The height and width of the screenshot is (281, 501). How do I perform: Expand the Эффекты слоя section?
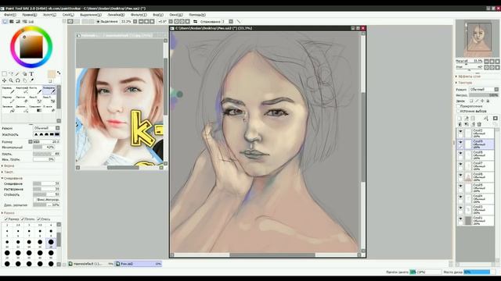(469, 76)
